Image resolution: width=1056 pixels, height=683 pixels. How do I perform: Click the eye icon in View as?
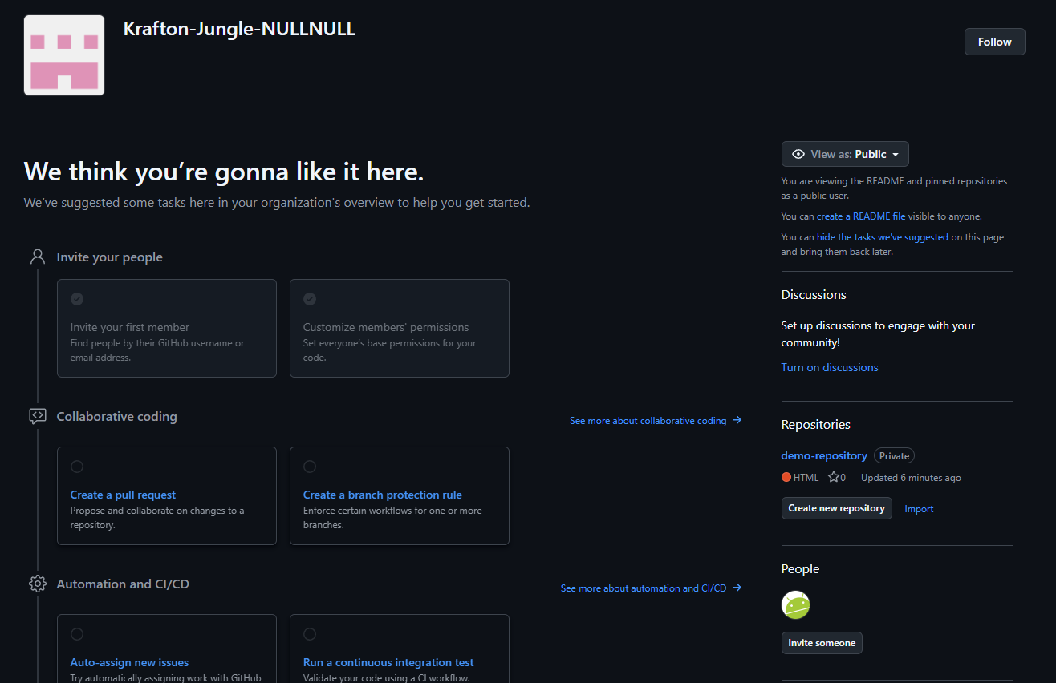(798, 154)
